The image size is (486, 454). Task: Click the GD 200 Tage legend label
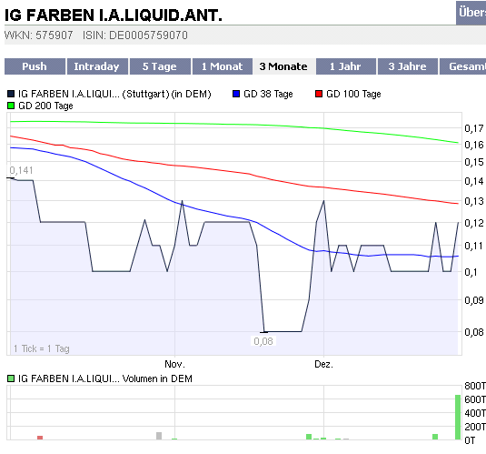coord(45,106)
